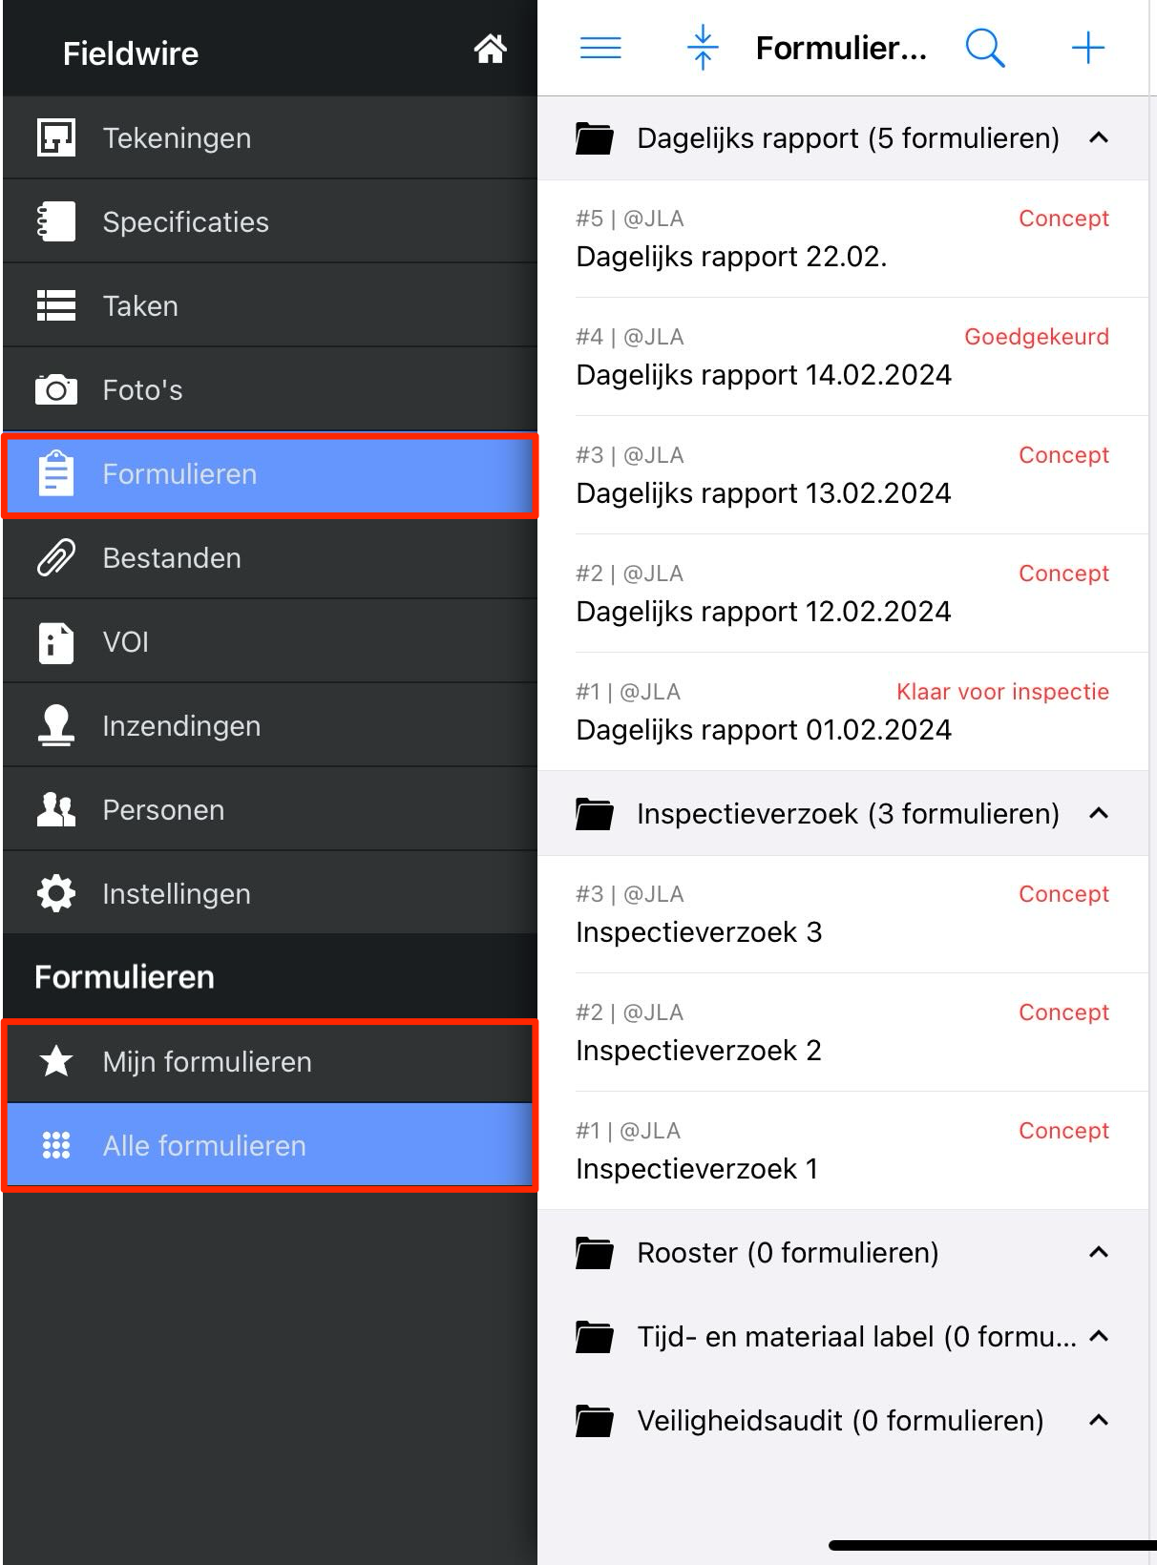
Task: Collapse the Inspectieverzoek section chevron
Action: click(x=1099, y=814)
